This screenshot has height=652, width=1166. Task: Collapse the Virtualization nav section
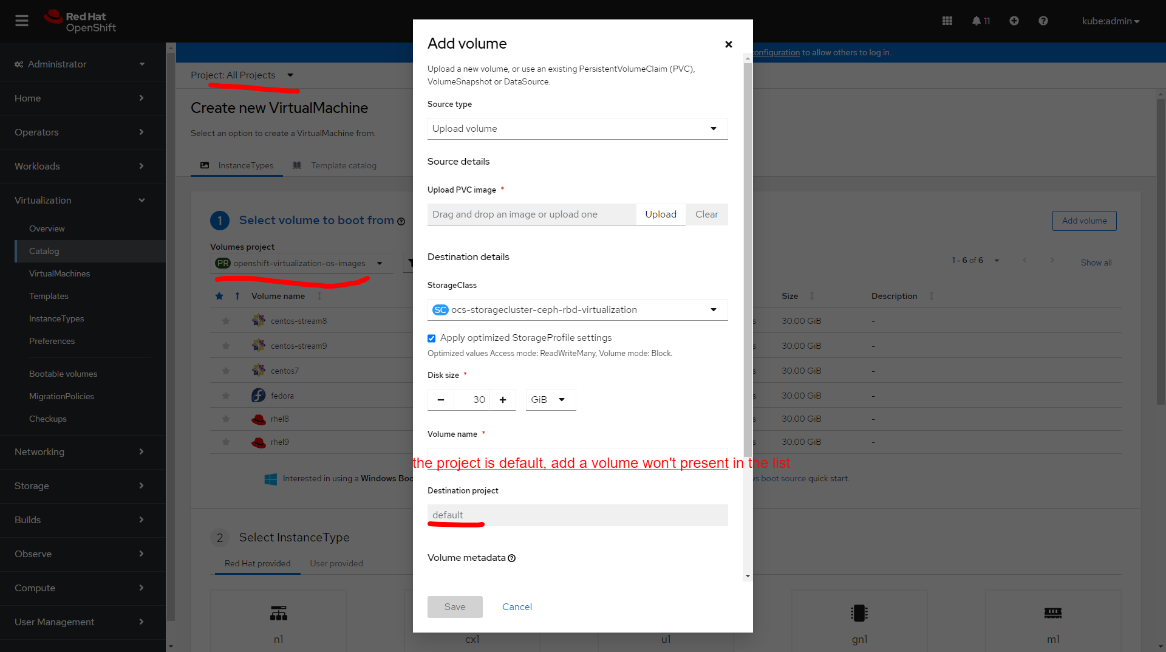(83, 201)
